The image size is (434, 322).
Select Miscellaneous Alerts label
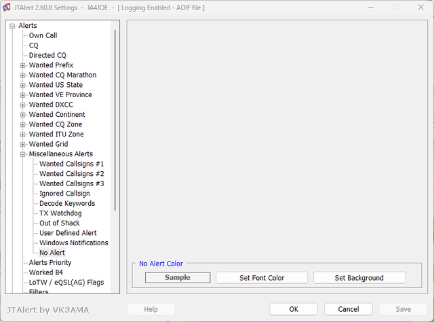[61, 154]
